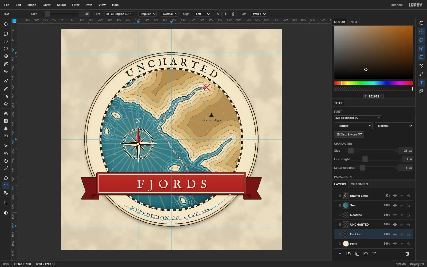The height and width of the screenshot is (267, 427).
Task: Hide the Plate layer
Action: 395,244
